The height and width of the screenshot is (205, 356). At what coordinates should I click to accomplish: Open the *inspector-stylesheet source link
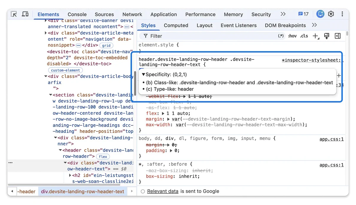[x=312, y=60]
